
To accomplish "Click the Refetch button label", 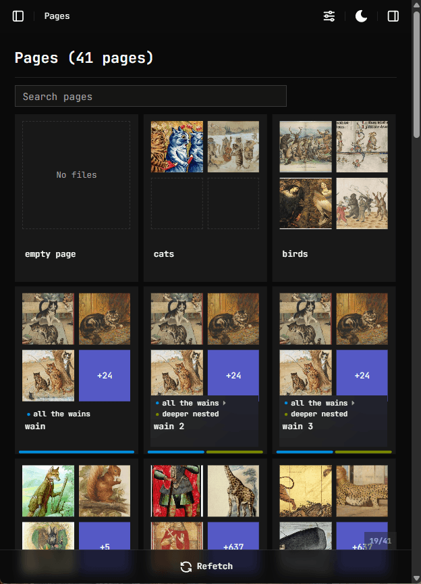I will 215,566.
